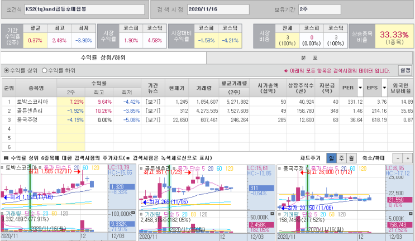The height and width of the screenshot is (241, 415).
Task: Open 보기 news link for 풍국주정
Action: [x=152, y=120]
